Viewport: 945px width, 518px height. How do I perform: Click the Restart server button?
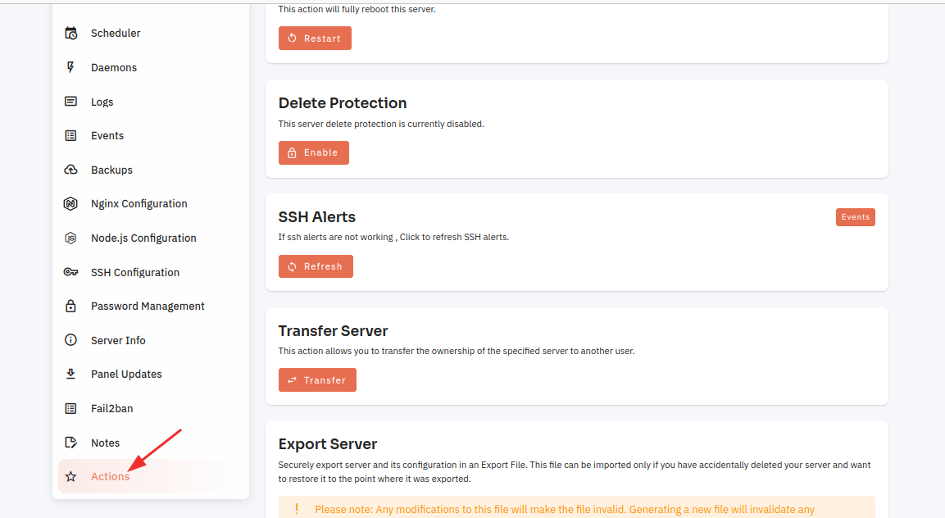click(315, 38)
